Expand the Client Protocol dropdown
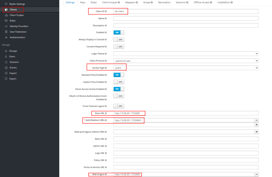Image resolution: width=272 pixels, height=177 pixels. click(186, 61)
